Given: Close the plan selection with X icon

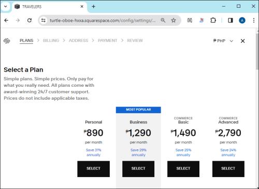Looking at the screenshot, I should coord(242,41).
